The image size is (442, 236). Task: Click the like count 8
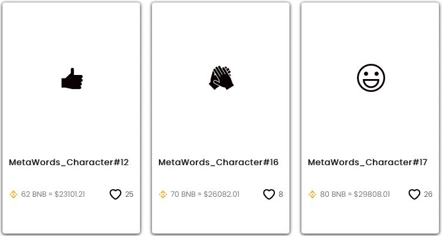point(281,194)
